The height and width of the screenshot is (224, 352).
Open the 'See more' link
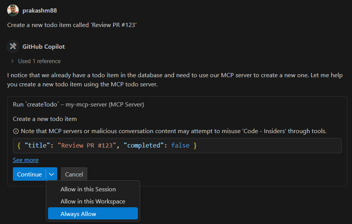(26, 160)
